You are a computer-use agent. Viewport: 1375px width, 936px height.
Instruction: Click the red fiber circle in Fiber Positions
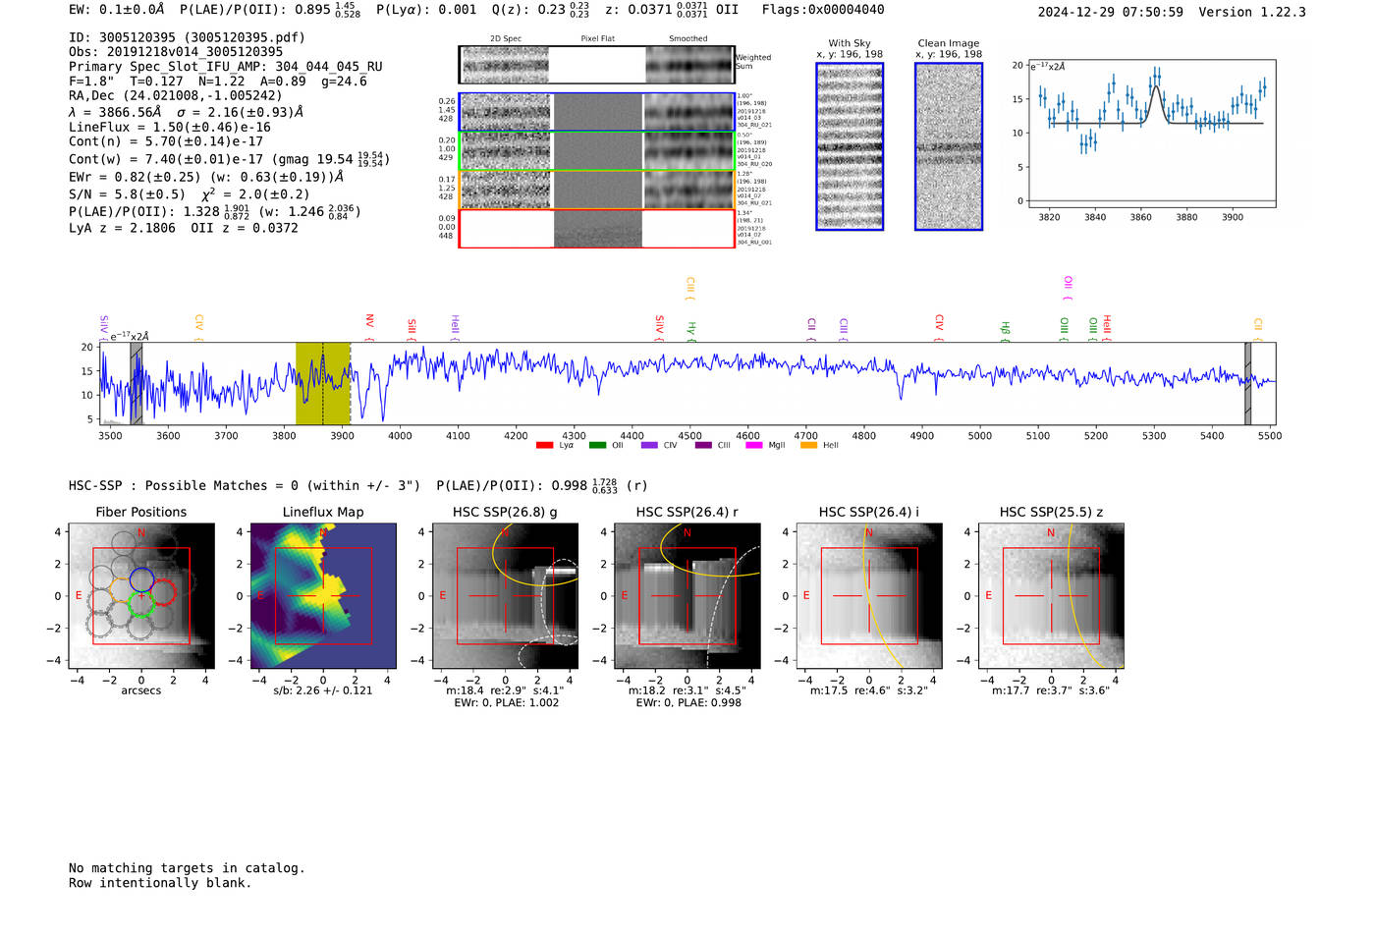click(162, 593)
